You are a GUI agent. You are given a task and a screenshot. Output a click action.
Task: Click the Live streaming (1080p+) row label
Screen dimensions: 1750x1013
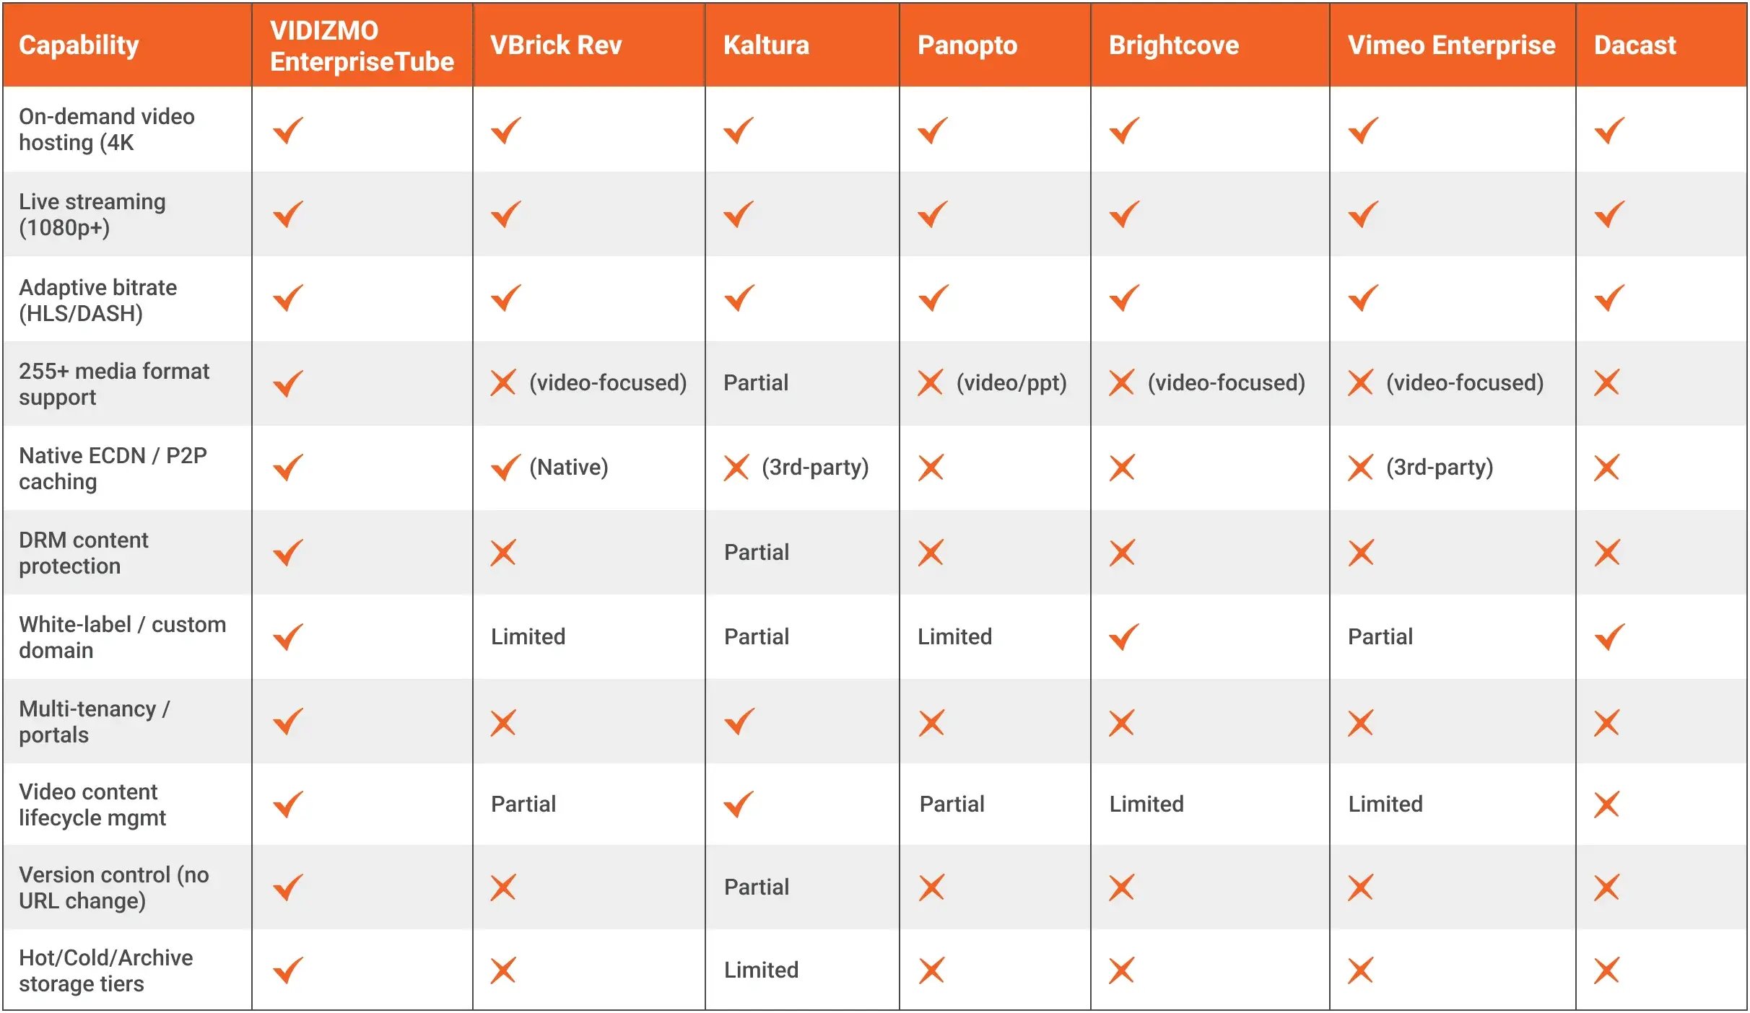[92, 214]
